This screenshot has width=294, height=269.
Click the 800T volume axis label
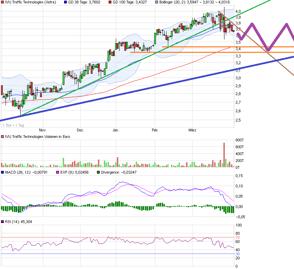240,140
